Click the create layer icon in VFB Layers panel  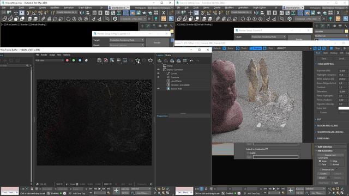(x=159, y=60)
